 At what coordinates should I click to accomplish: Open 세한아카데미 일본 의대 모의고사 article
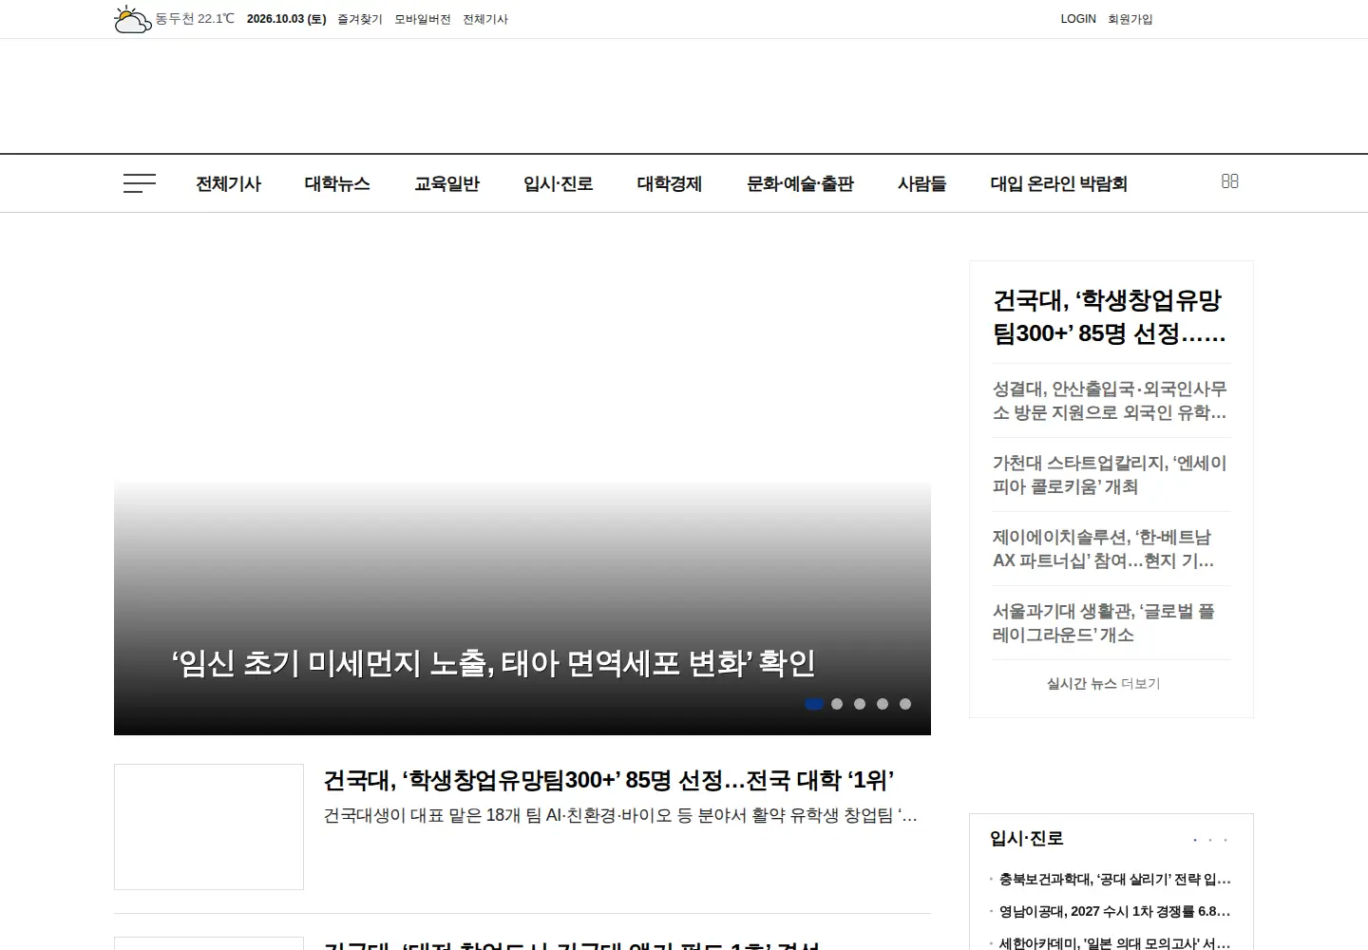(x=1114, y=942)
